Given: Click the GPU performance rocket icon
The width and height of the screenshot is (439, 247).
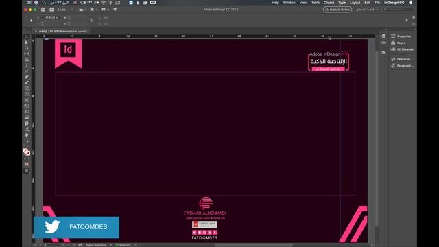Looking at the screenshot, I should pos(115,10).
